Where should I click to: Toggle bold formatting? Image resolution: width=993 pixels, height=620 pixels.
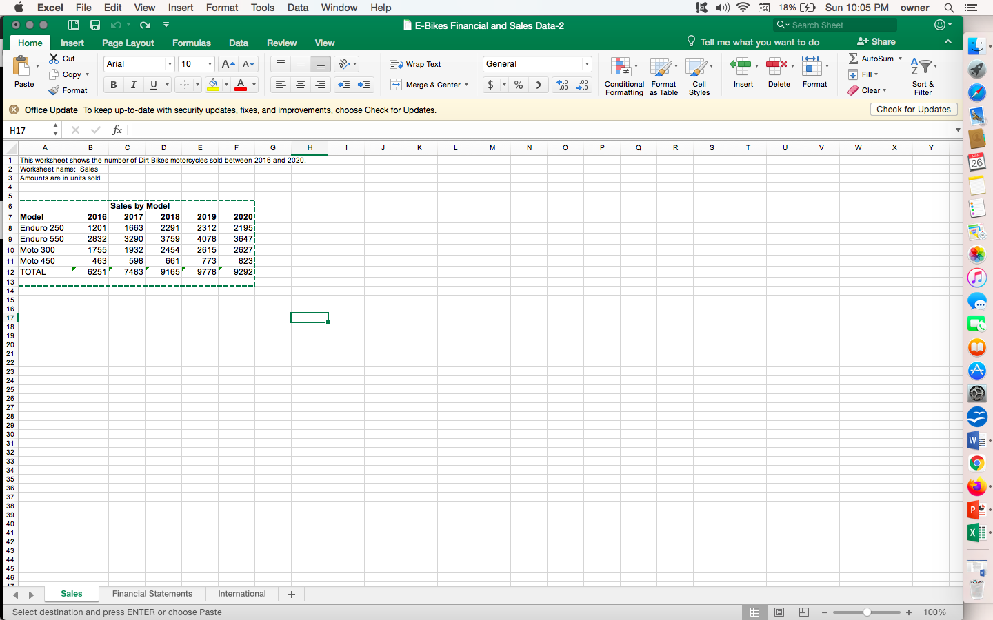[113, 85]
